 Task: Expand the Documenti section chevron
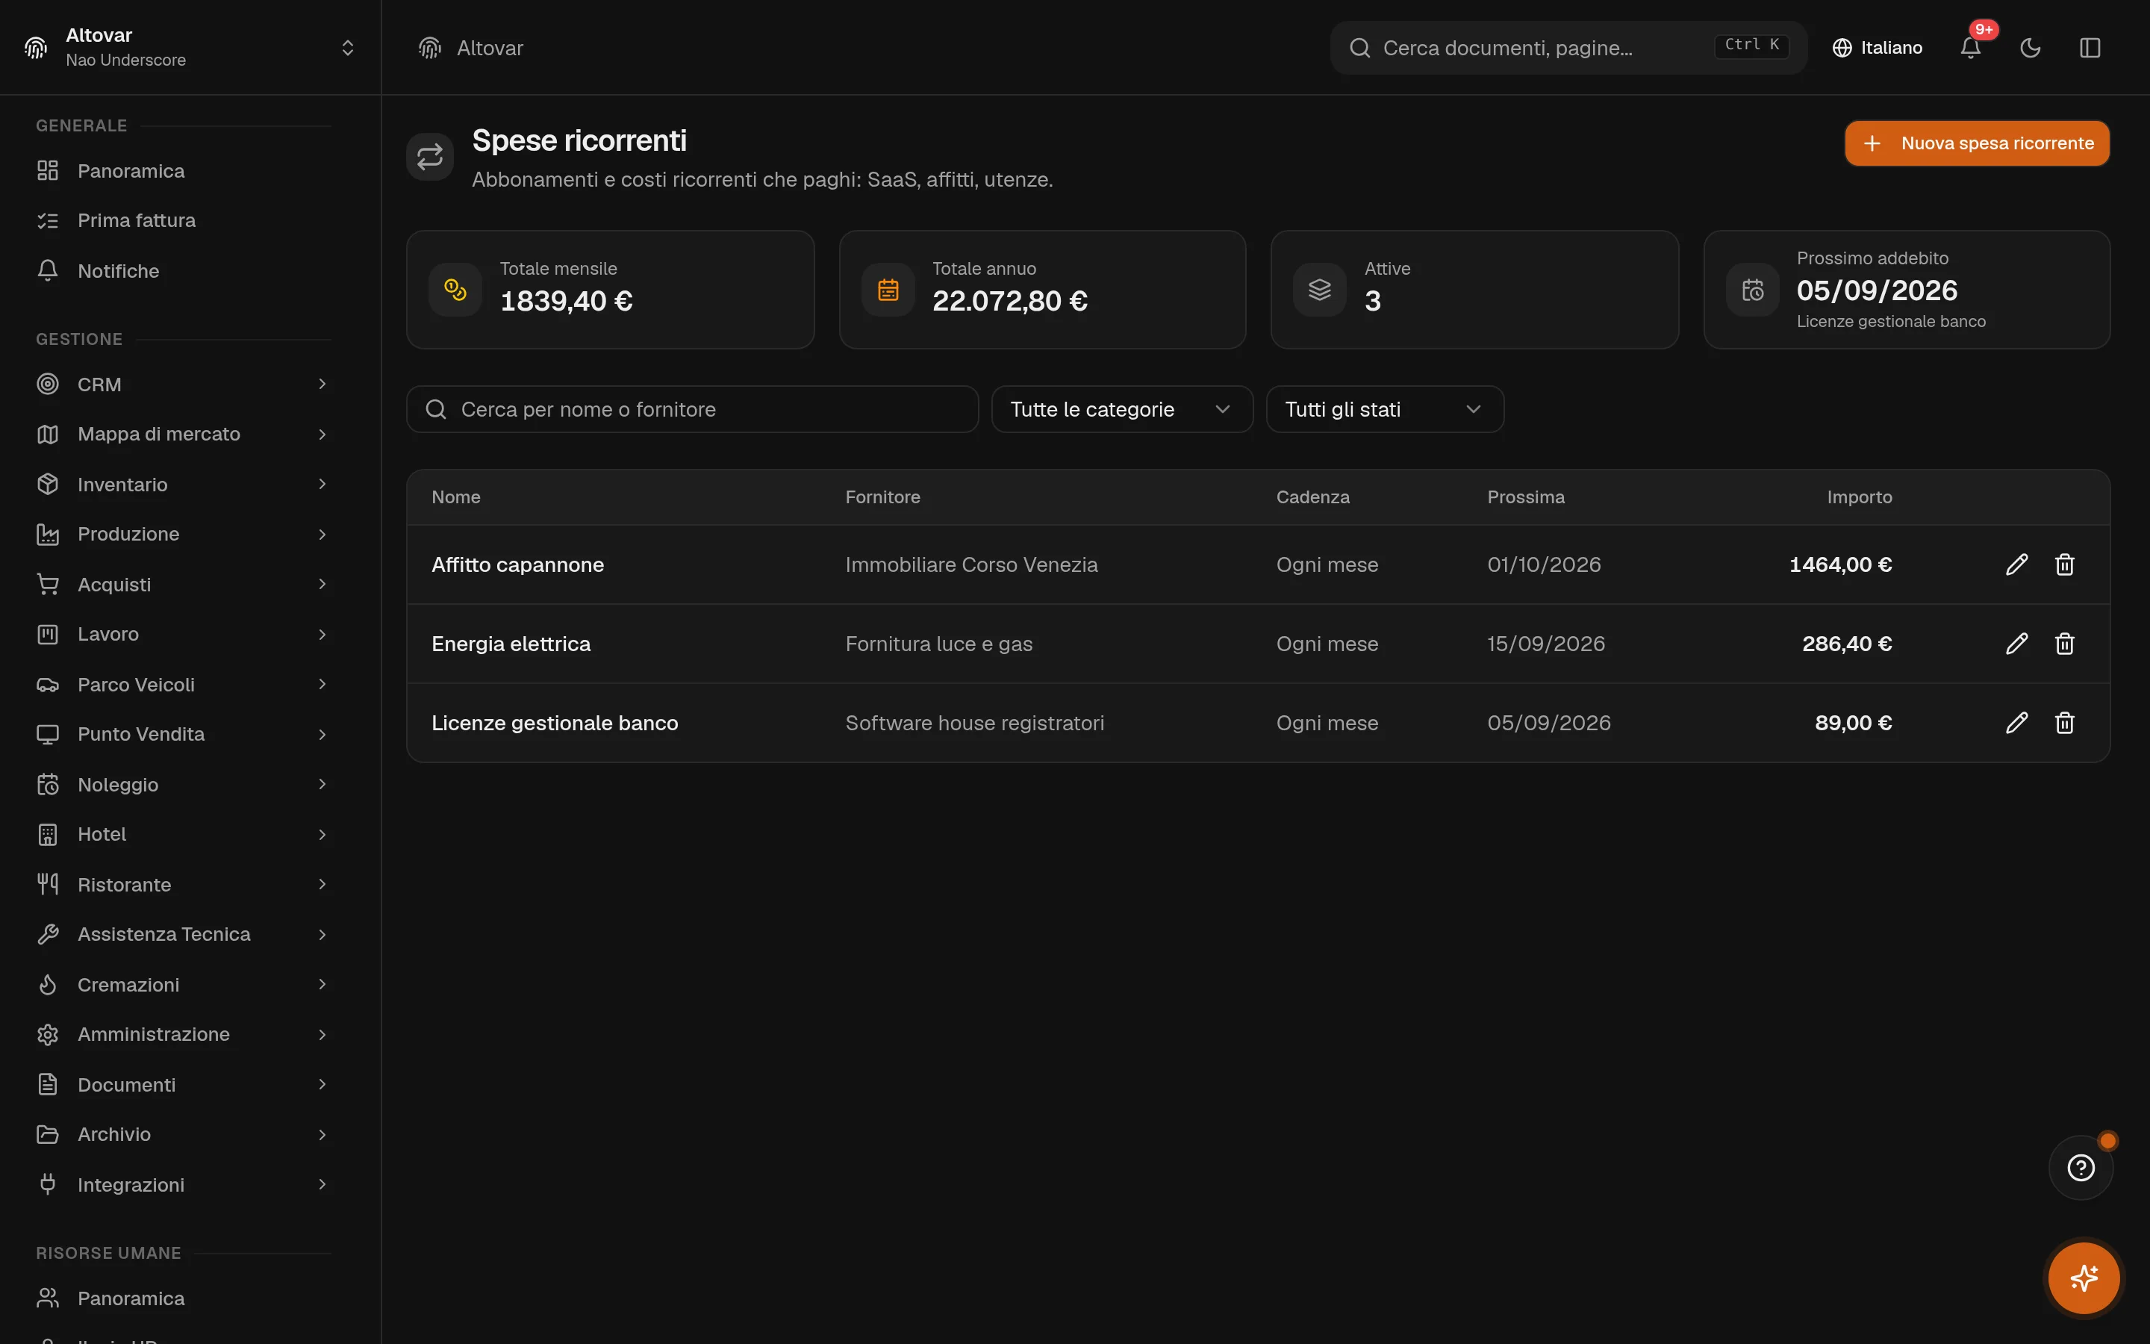tap(322, 1084)
